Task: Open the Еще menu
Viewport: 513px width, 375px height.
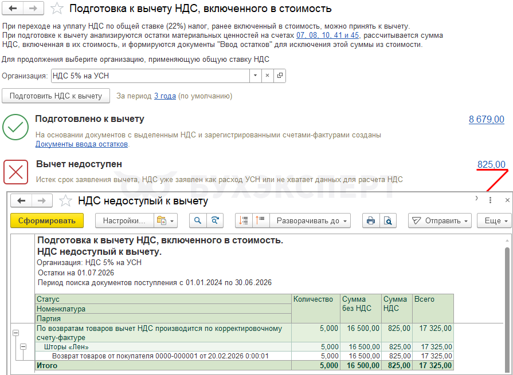Action: tap(494, 221)
